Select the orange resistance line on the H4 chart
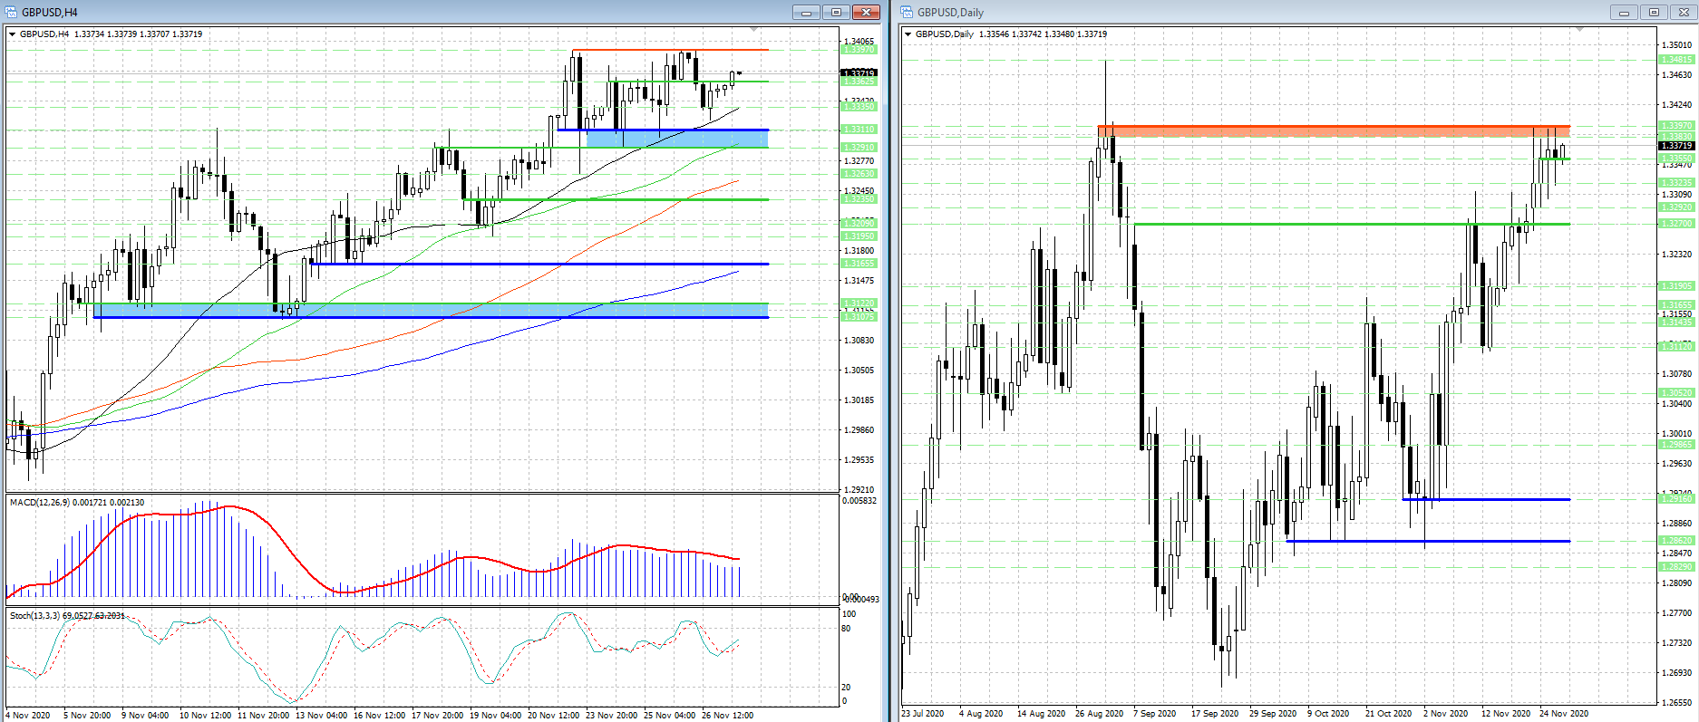 click(x=670, y=50)
